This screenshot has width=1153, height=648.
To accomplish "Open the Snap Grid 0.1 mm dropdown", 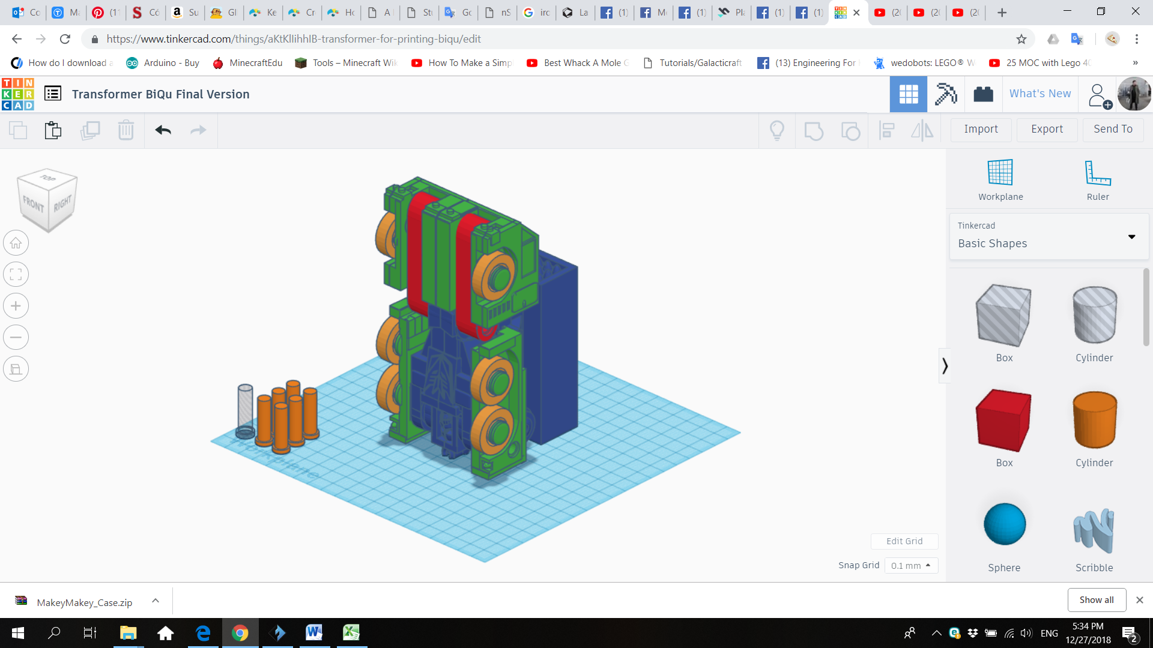I will pos(910,565).
